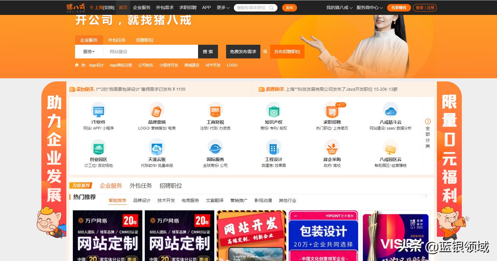
Task: Click the flame icon before 热 keywords
Action: click(x=77, y=65)
